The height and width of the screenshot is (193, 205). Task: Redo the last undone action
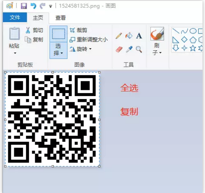click(42, 6)
